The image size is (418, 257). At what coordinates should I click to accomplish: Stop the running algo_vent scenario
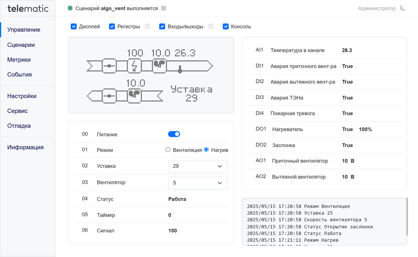[x=164, y=8]
